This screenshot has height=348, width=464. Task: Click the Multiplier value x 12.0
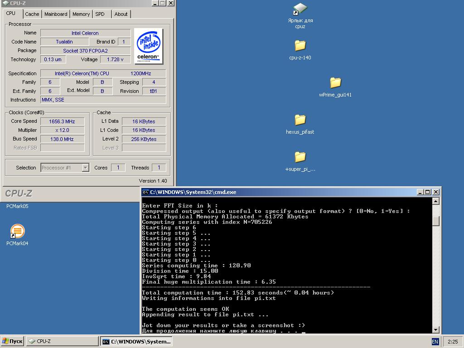pyautogui.click(x=62, y=130)
